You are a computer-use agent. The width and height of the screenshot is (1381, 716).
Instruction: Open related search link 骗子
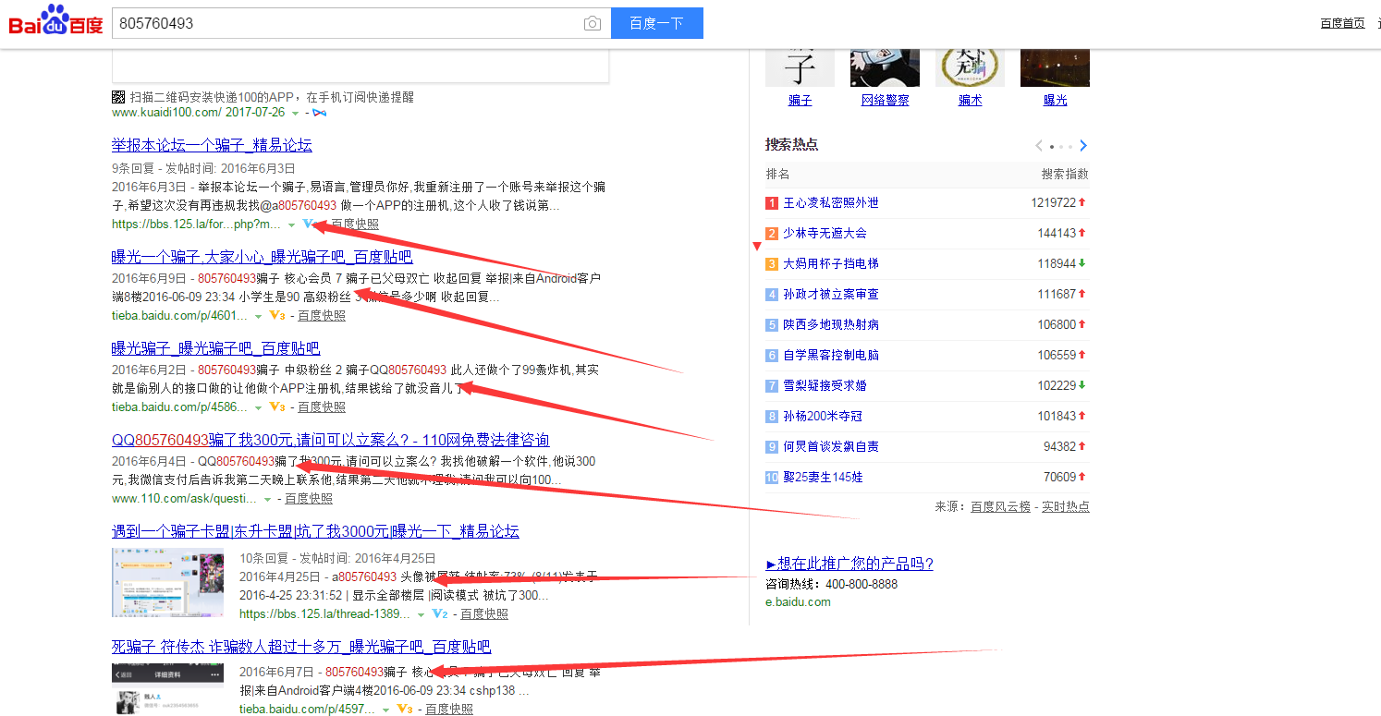(x=800, y=100)
